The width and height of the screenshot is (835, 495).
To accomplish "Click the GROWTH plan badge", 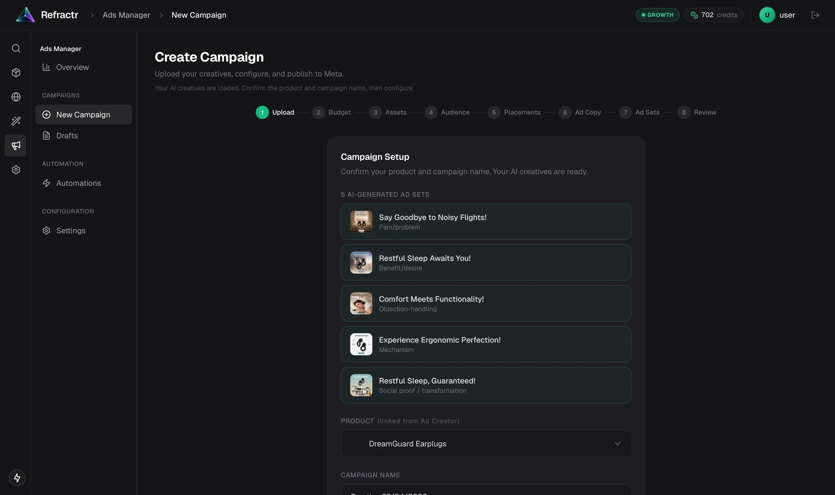I will click(x=657, y=15).
